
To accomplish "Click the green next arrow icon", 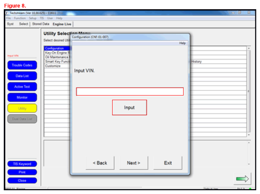I will coord(242,179).
